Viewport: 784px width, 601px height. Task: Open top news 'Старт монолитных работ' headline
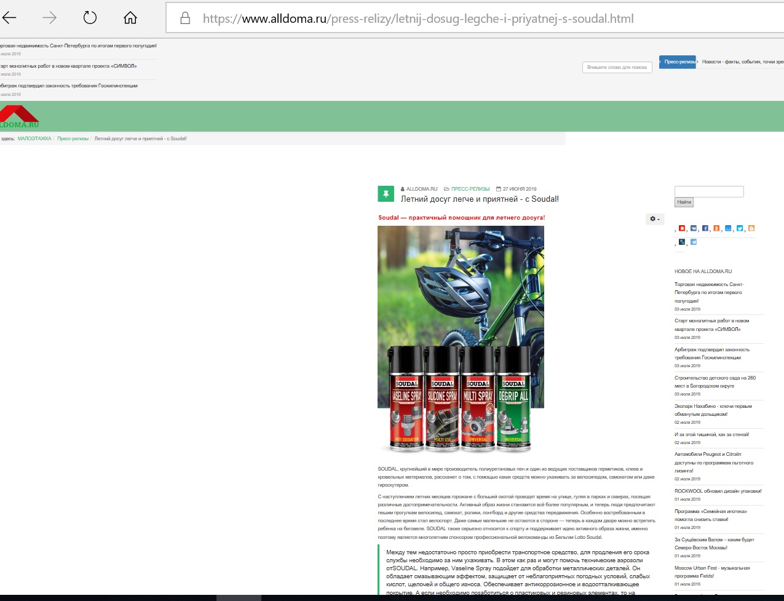click(68, 66)
